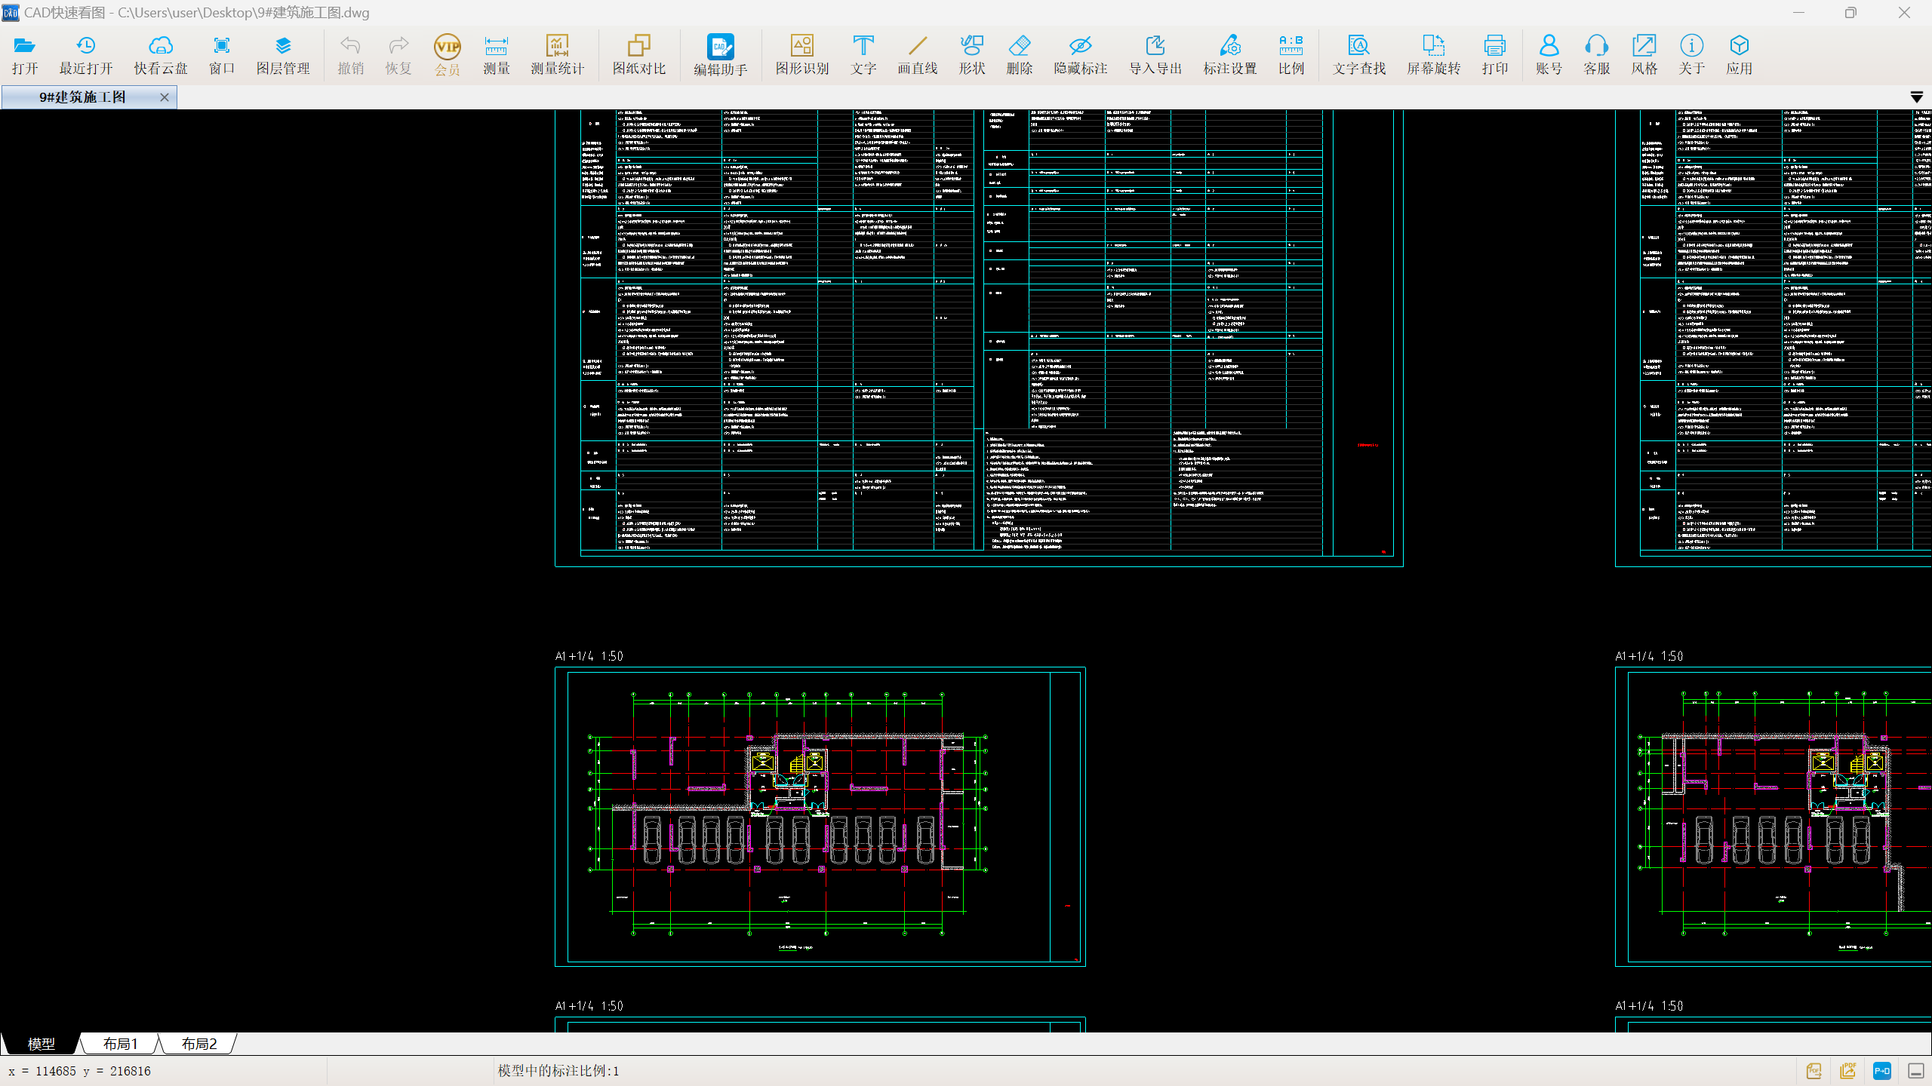
Task: Launch 图纸对比 drawing comparison
Action: pos(639,54)
